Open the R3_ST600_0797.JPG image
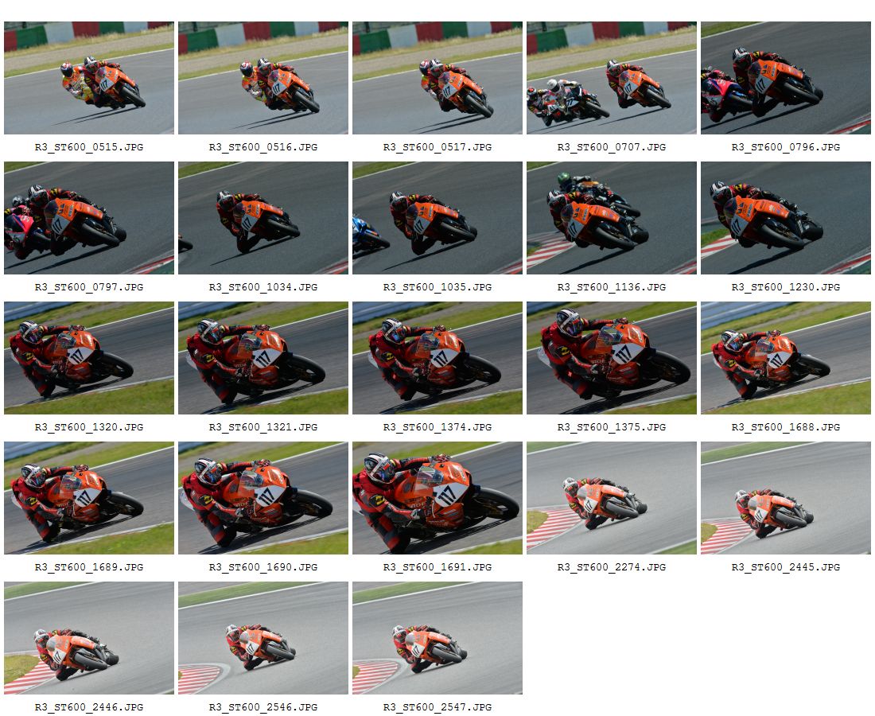Screen dimensions: 875x716 [89, 218]
